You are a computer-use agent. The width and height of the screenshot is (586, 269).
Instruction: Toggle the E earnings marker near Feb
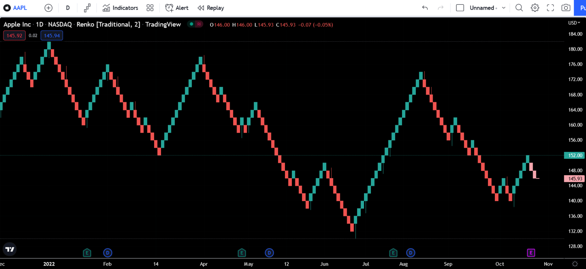tap(87, 253)
